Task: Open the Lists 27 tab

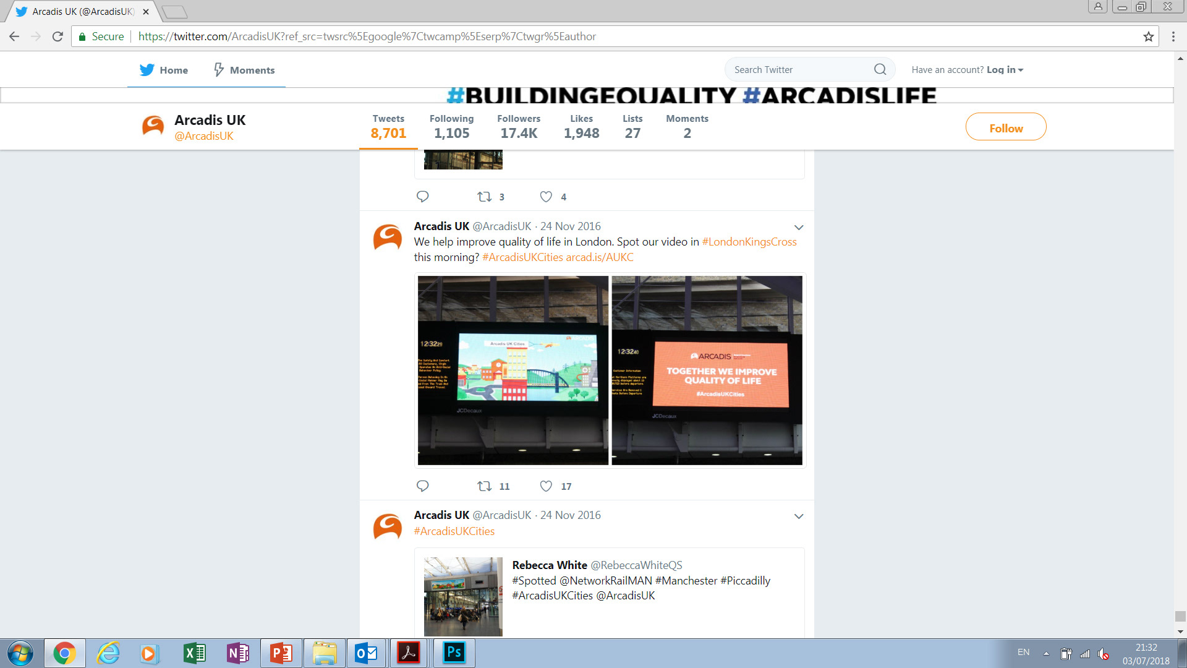Action: point(632,127)
